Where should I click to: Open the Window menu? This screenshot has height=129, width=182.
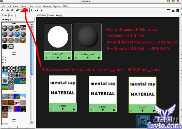tap(47, 6)
